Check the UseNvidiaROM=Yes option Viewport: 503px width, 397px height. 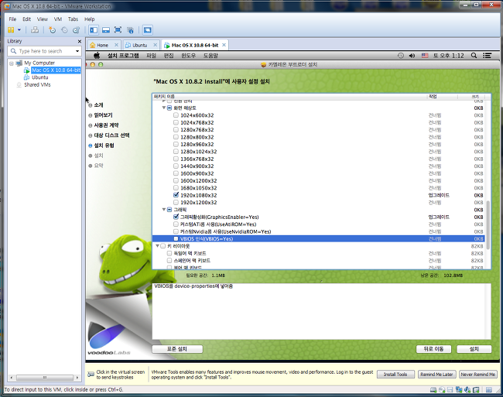click(176, 231)
